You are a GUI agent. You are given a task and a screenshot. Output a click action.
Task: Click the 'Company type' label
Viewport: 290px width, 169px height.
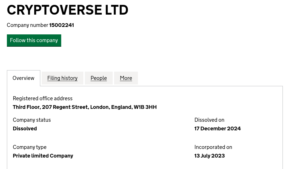(x=30, y=147)
